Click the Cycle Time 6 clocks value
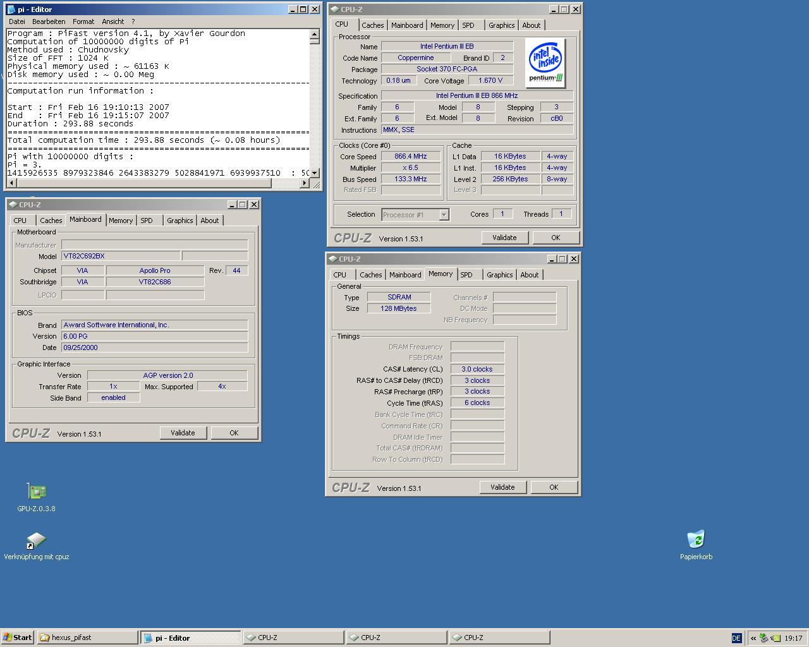The height and width of the screenshot is (647, 809). tap(477, 403)
